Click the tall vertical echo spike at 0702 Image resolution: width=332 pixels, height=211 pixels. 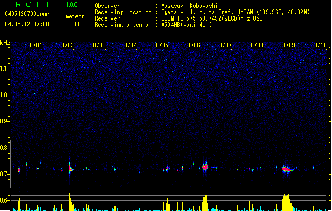coord(69,166)
